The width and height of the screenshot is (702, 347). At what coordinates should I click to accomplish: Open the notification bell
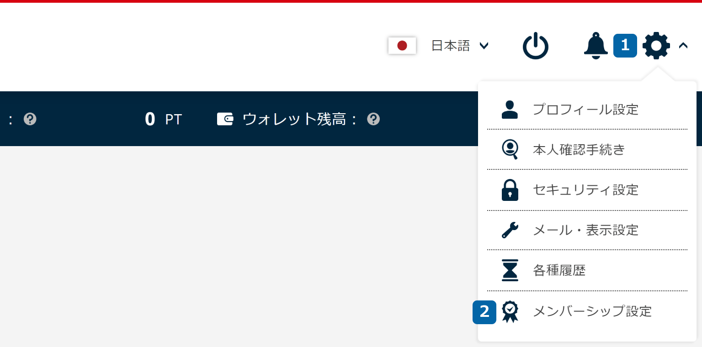click(596, 45)
